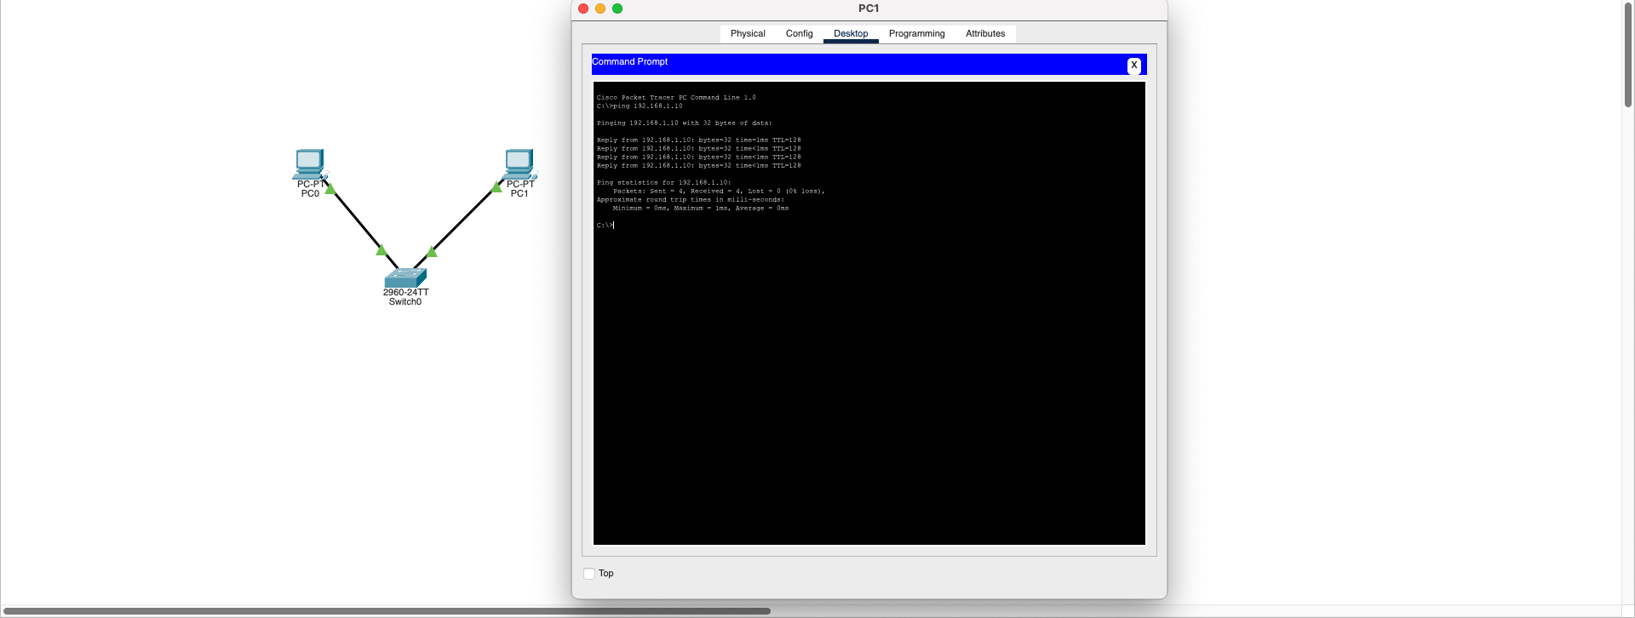Close the PC1 window with red button
The image size is (1635, 618).
583,9
